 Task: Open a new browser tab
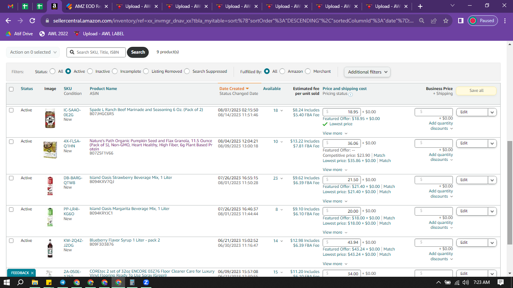point(420,6)
